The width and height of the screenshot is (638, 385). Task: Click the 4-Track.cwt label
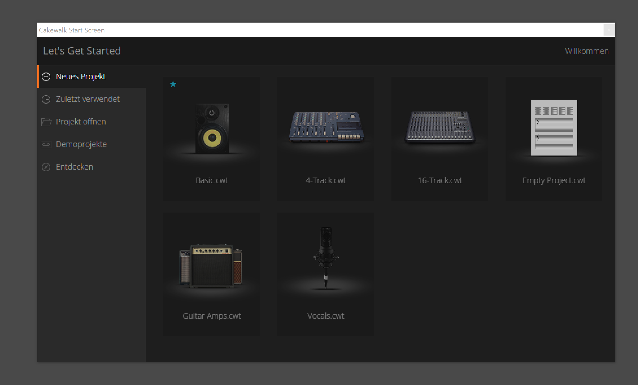click(326, 180)
